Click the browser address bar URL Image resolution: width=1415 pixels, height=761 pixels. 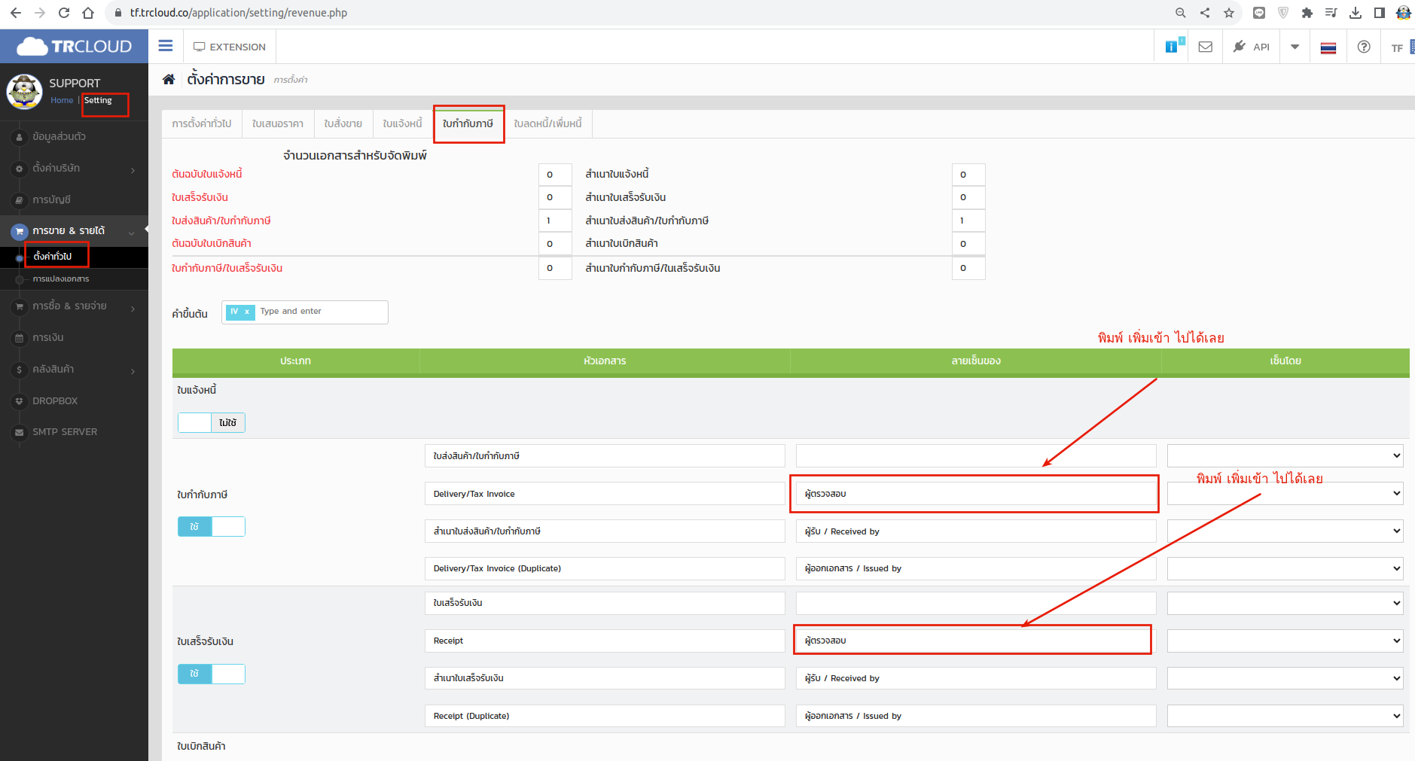238,13
